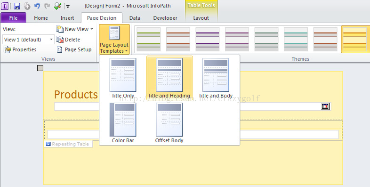
Task: Choose the Title and Body layout template
Action: pos(216,78)
